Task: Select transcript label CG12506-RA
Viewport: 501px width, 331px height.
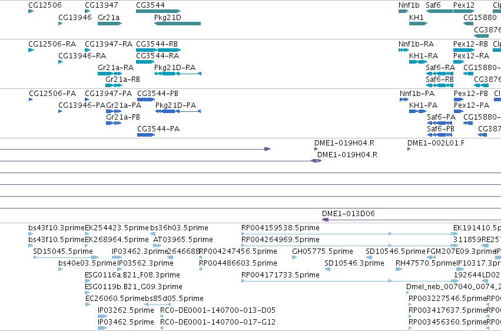Action: (52, 44)
